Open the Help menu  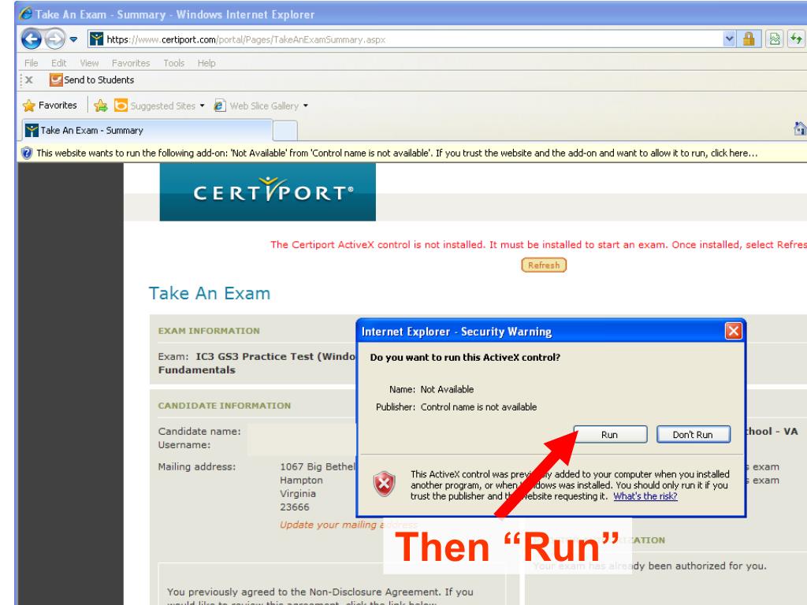click(206, 63)
